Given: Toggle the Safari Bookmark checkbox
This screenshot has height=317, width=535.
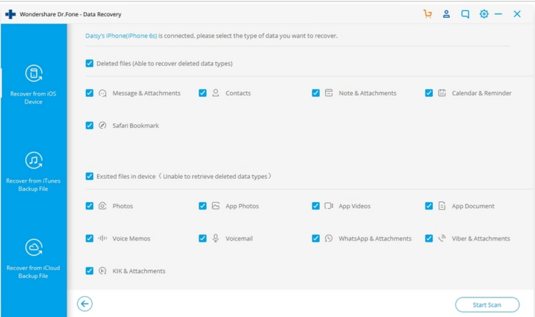Looking at the screenshot, I should [90, 125].
